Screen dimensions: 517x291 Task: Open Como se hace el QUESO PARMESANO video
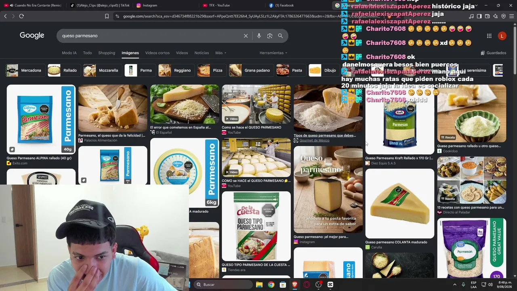point(256,104)
